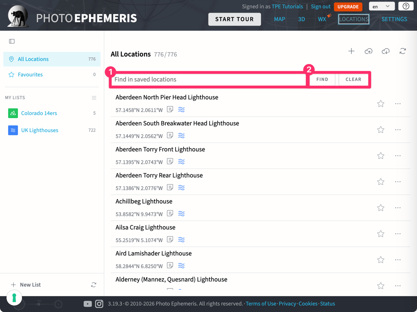417x312 pixels.
Task: Open the SETTINGS tab
Action: pos(394,19)
